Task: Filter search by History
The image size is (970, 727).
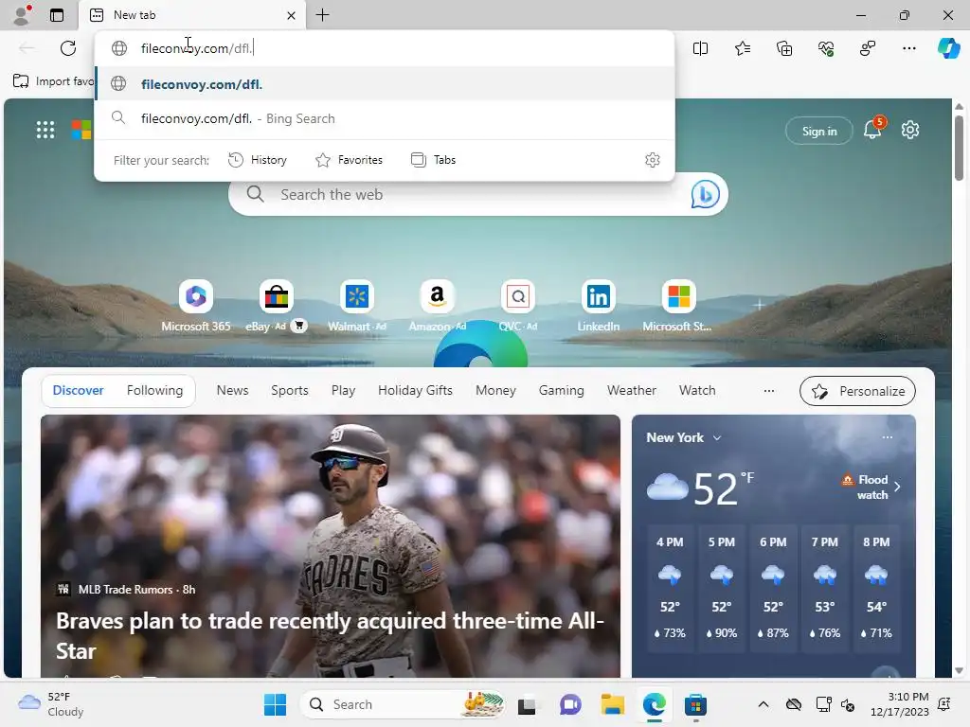Action: coord(258,160)
